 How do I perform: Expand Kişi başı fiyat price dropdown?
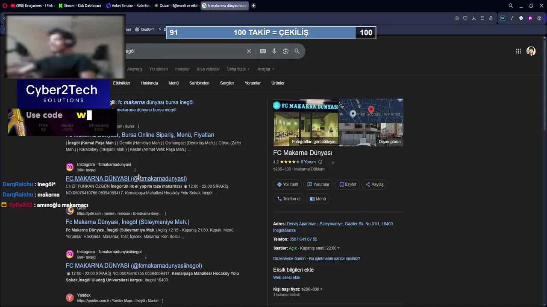pyautogui.click(x=321, y=289)
